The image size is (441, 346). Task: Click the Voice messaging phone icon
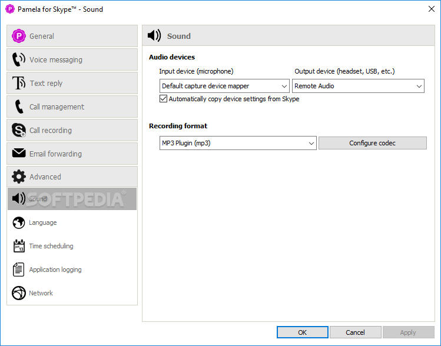[19, 59]
